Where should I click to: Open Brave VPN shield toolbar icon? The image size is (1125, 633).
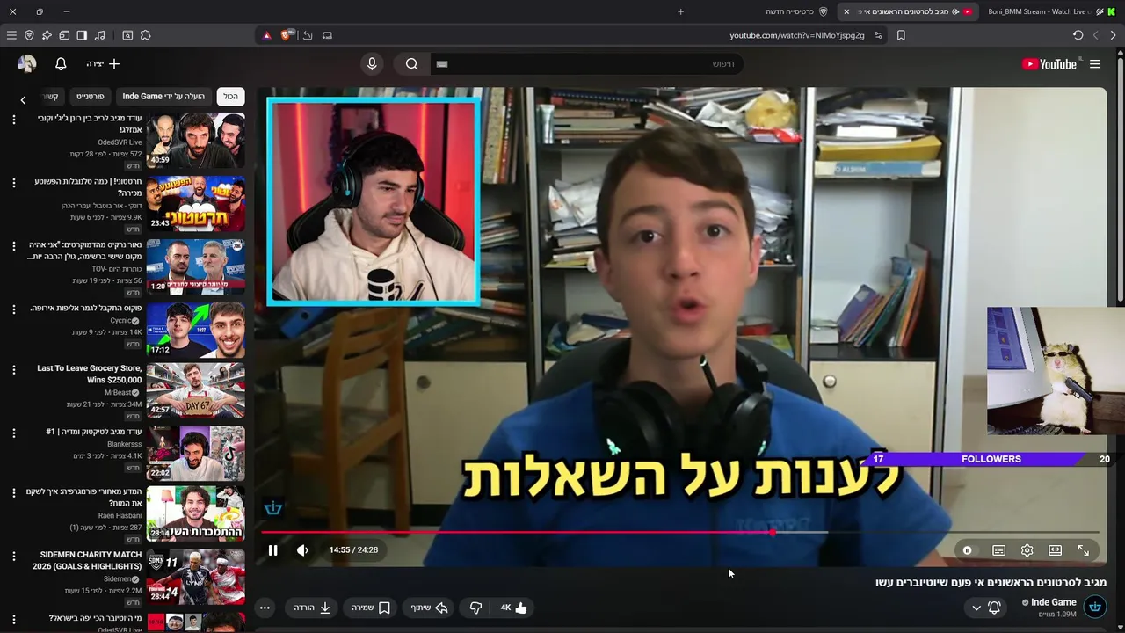click(x=29, y=35)
